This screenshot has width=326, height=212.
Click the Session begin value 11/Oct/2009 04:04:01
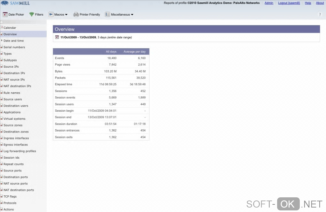point(102,111)
